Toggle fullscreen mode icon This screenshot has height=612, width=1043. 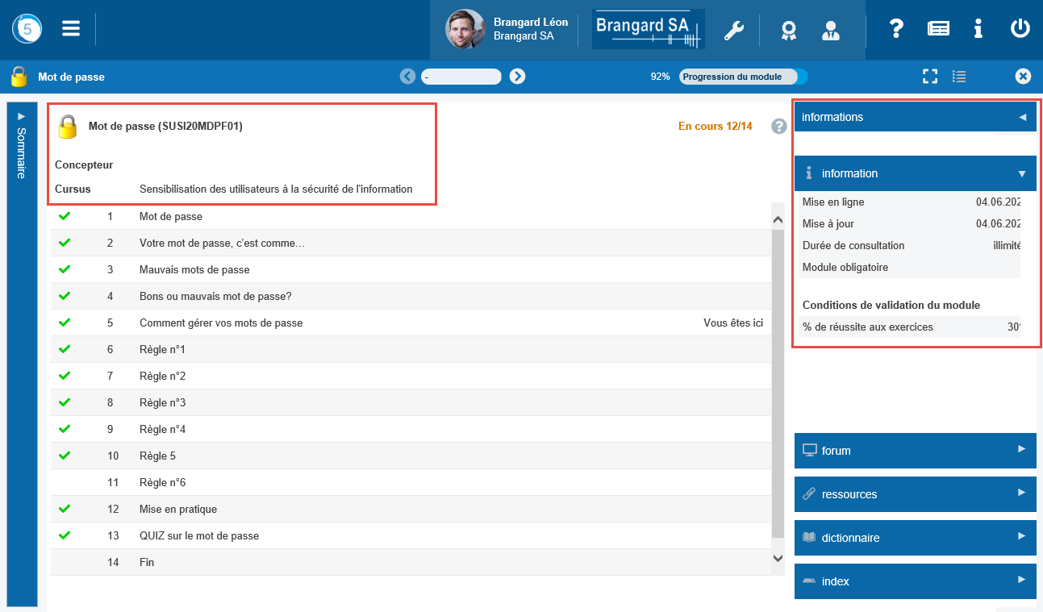(930, 77)
